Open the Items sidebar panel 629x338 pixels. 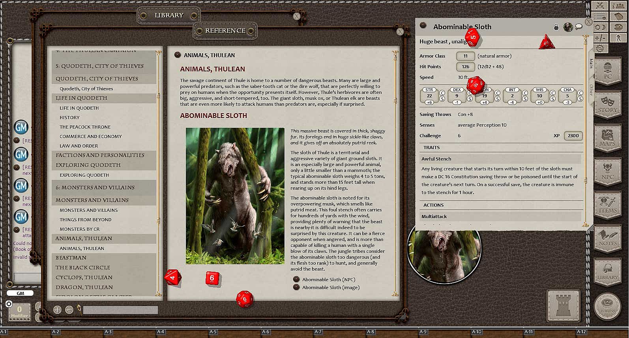[x=607, y=205]
